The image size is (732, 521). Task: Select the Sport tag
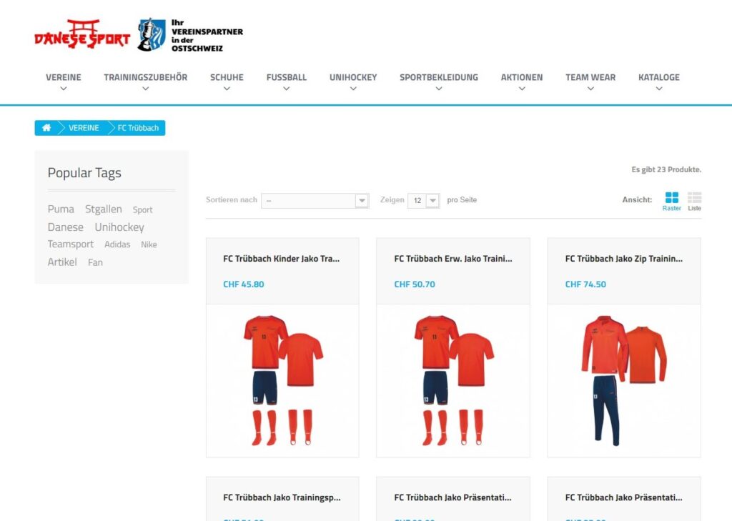[x=142, y=210]
